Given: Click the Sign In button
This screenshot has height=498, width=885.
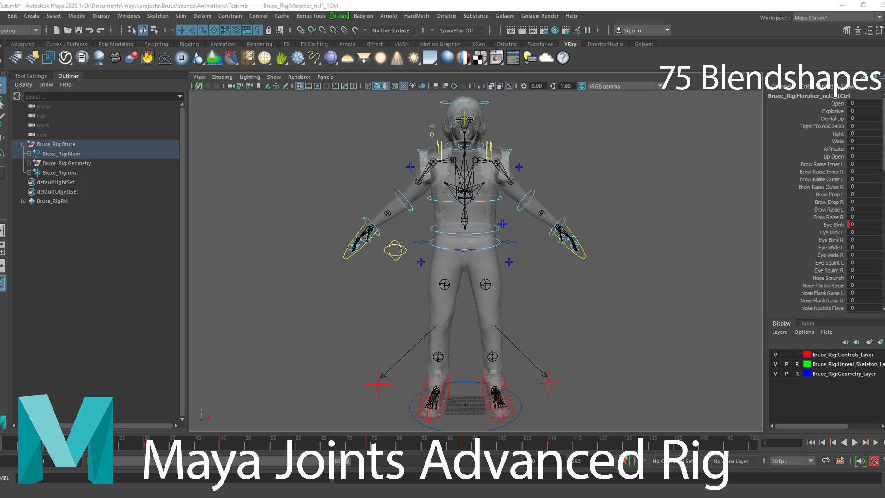Looking at the screenshot, I should 632,30.
